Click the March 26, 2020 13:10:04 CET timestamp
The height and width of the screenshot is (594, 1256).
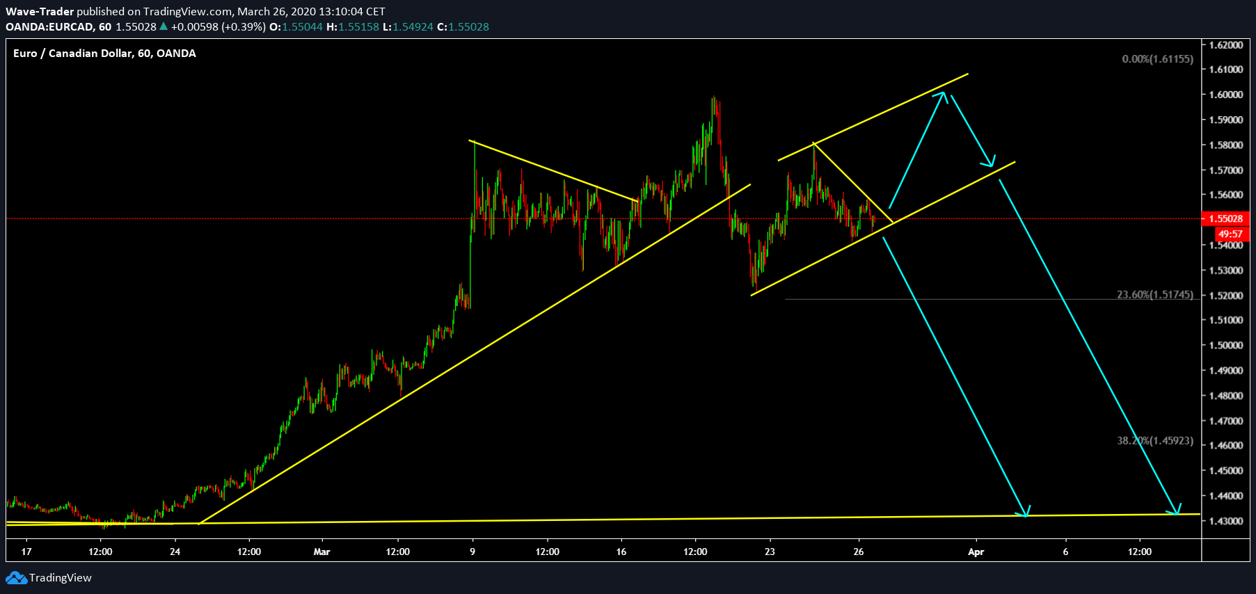click(x=311, y=11)
